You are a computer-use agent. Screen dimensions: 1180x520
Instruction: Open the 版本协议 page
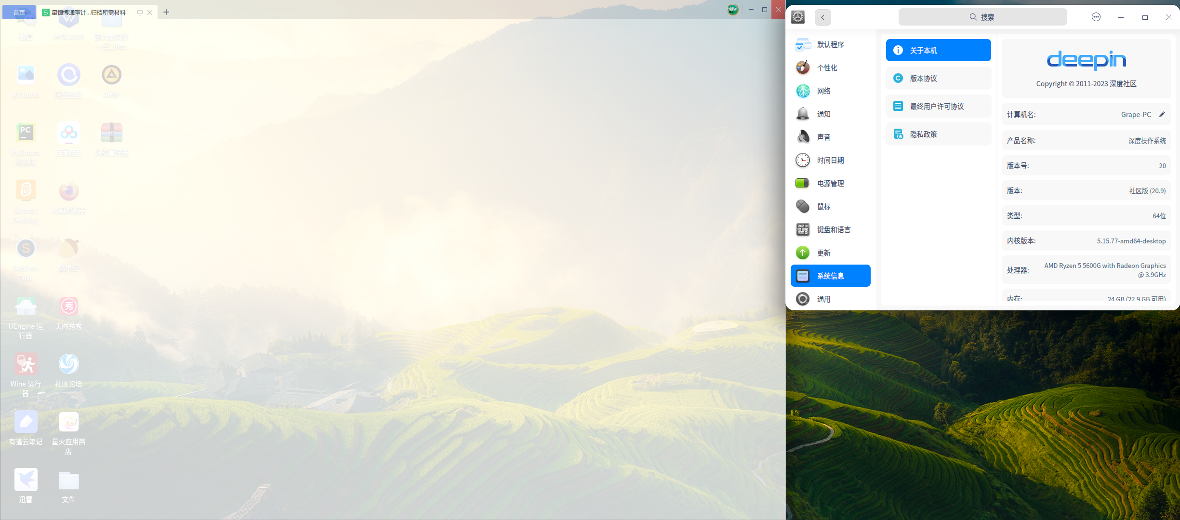coord(939,78)
